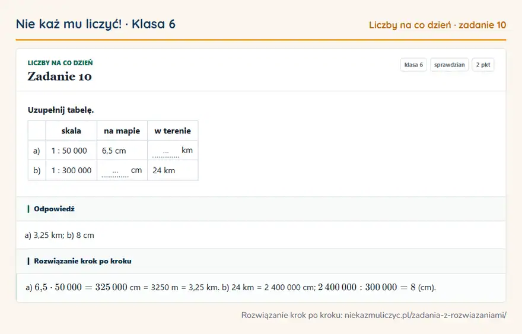Select the 'klasa 6' tag badge

pyautogui.click(x=413, y=65)
